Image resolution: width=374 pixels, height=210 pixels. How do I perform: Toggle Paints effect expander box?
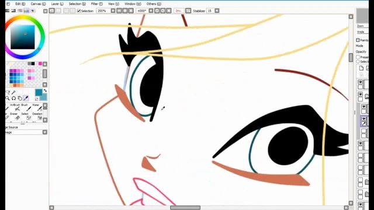click(358, 40)
